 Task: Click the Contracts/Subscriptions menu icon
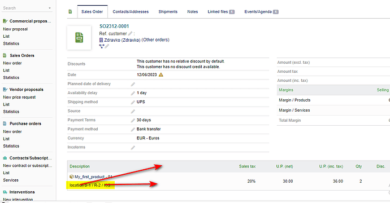point(5,158)
